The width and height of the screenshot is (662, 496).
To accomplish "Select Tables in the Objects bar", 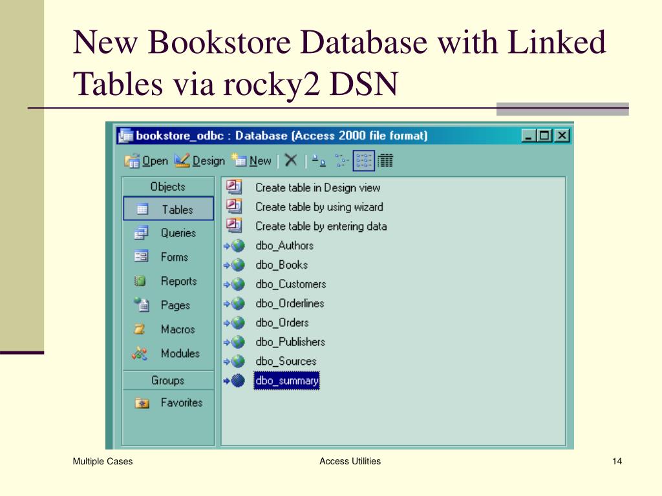I will click(x=169, y=209).
